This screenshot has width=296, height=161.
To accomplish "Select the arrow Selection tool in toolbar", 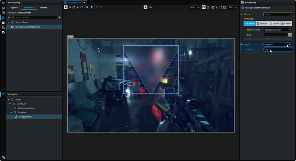I will (x=65, y=7).
